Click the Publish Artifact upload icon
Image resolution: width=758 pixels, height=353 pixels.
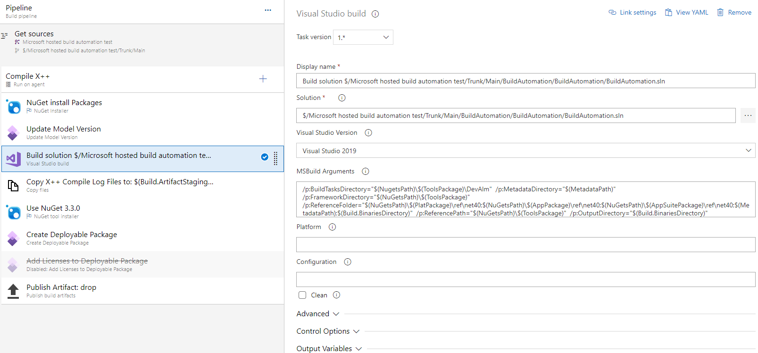coord(13,291)
